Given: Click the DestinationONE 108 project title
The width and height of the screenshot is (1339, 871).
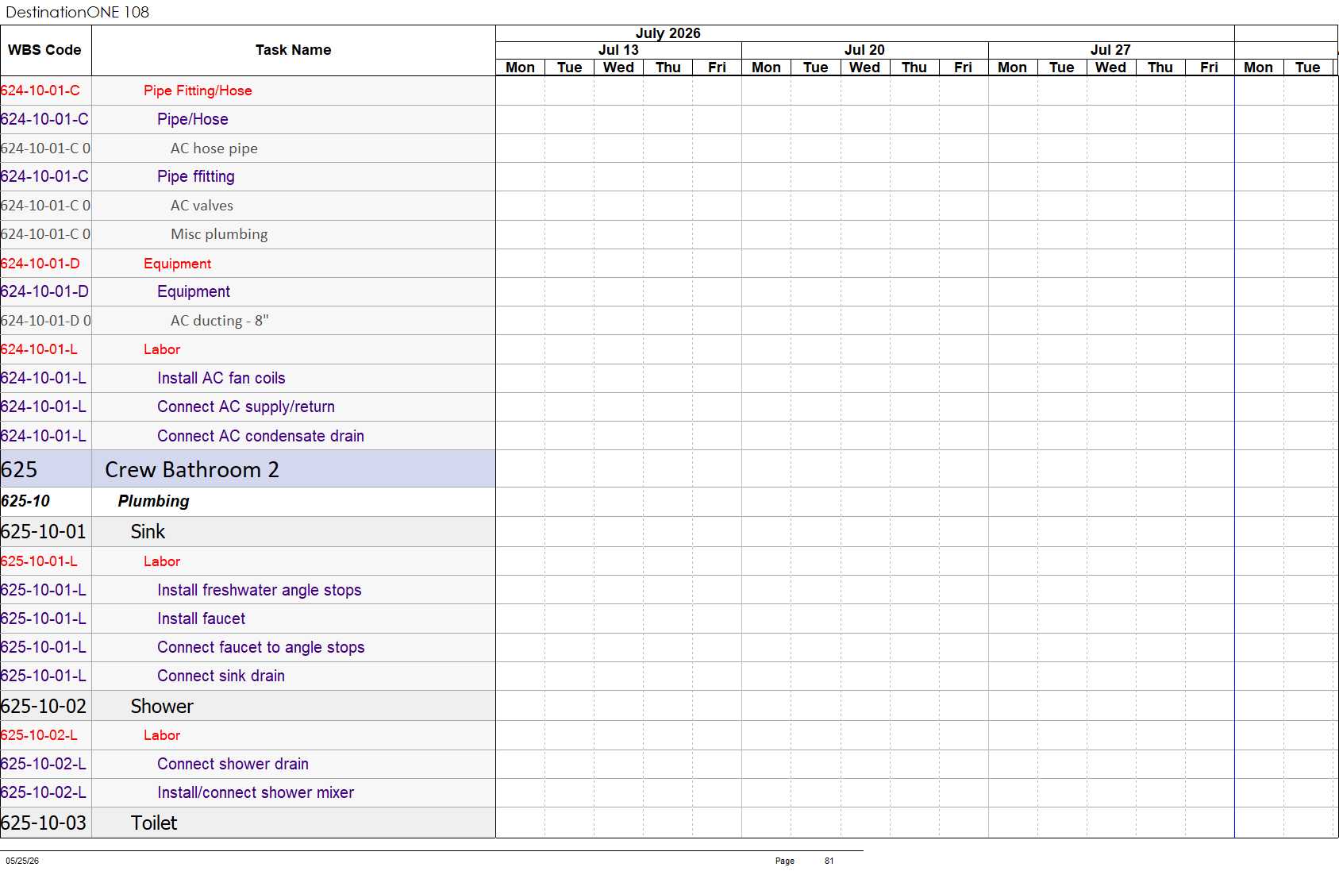Looking at the screenshot, I should 78,12.
